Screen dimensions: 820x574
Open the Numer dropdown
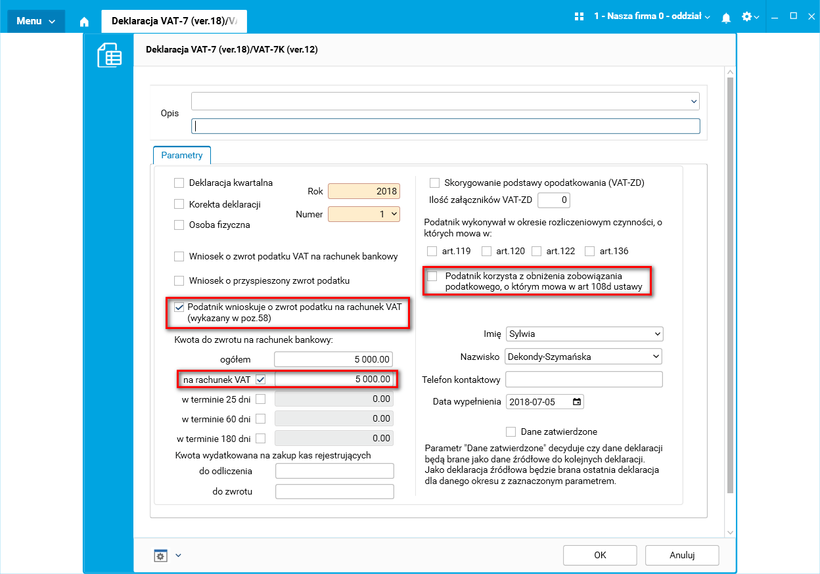pyautogui.click(x=364, y=214)
